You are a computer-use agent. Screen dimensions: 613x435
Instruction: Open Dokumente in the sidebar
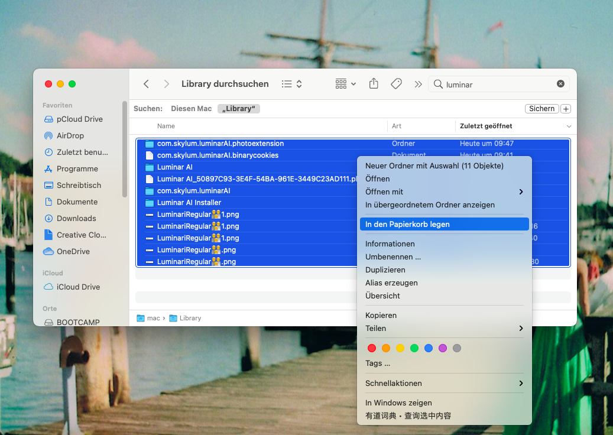tap(77, 202)
